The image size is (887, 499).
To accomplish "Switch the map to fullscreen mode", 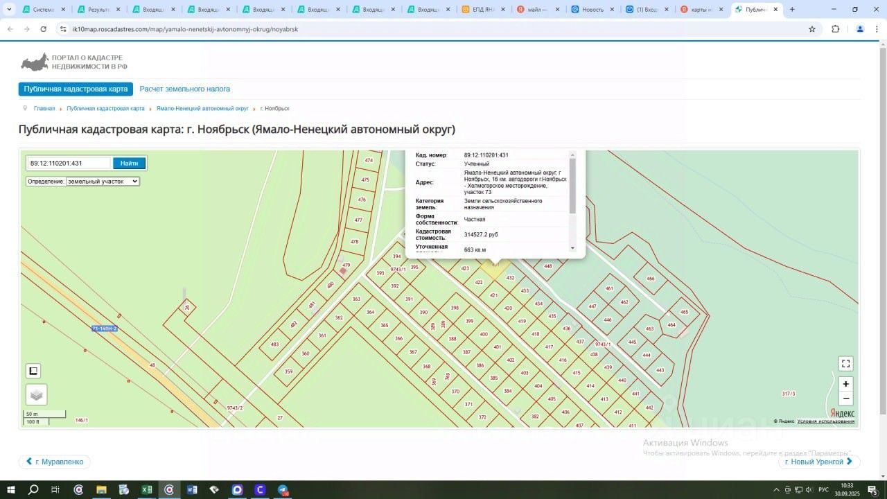I will point(845,364).
